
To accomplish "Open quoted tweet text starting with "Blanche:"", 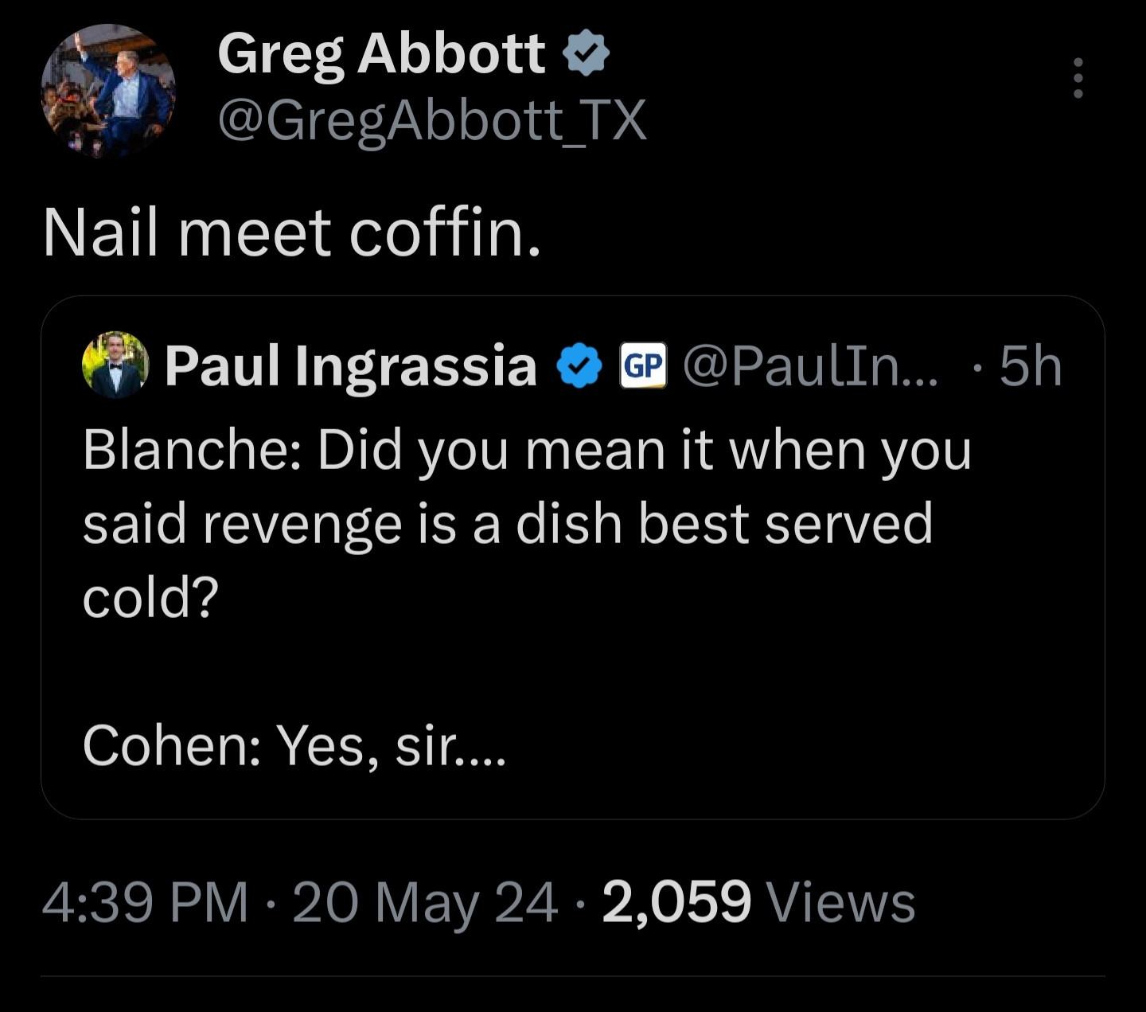I will 526,450.
